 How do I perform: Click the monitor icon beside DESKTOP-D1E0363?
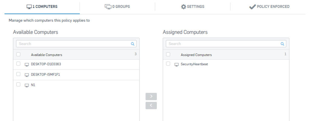tap(27, 65)
